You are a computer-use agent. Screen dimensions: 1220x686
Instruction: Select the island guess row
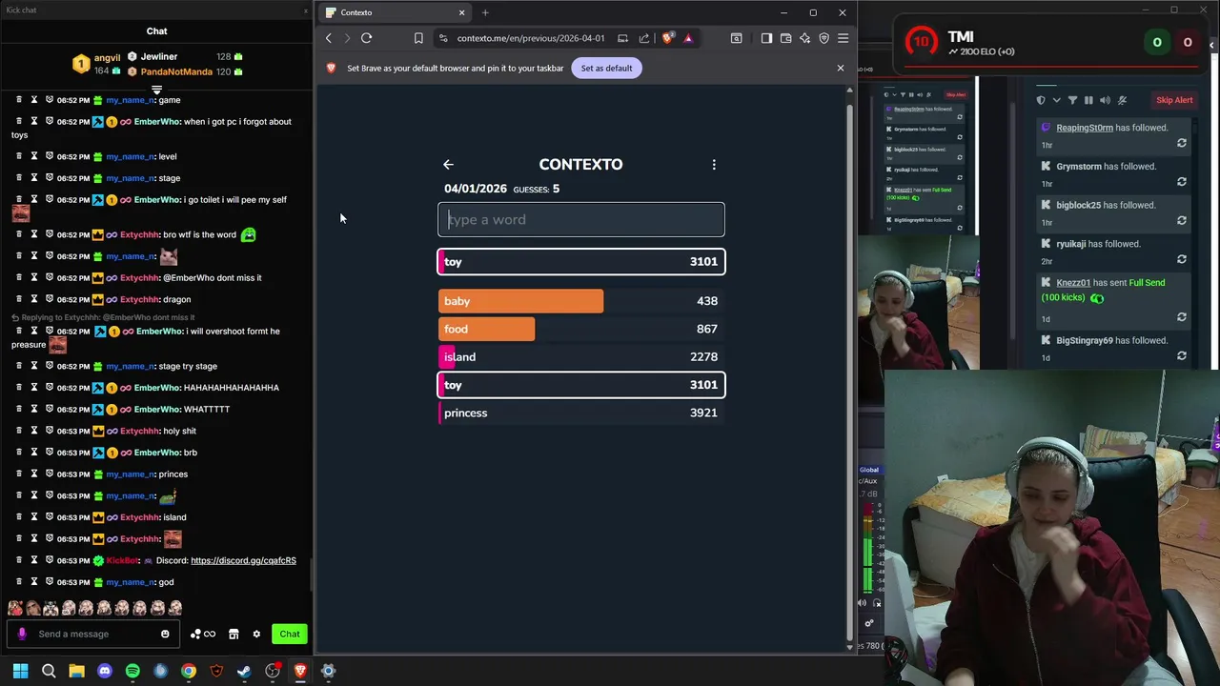(x=581, y=357)
